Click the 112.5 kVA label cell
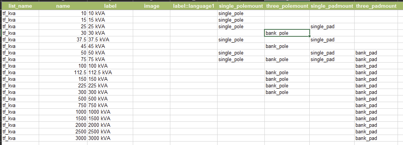The width and height of the screenshot is (403, 145). 110,73
